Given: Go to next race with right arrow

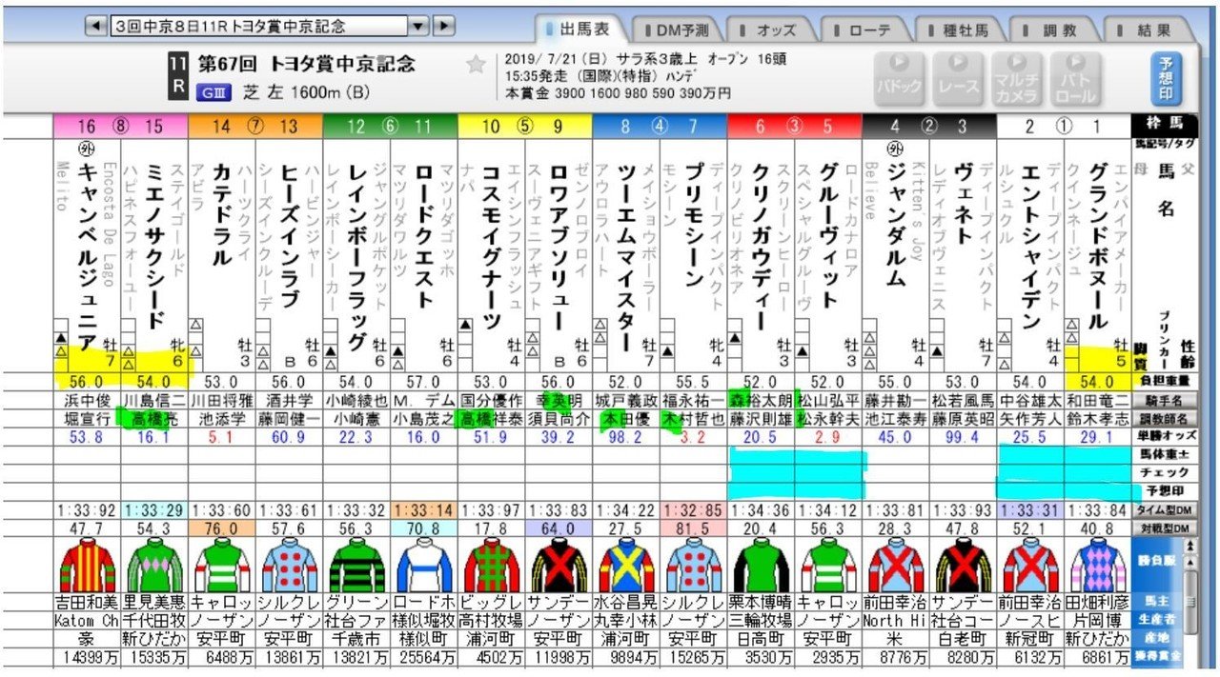Looking at the screenshot, I should coord(444,25).
